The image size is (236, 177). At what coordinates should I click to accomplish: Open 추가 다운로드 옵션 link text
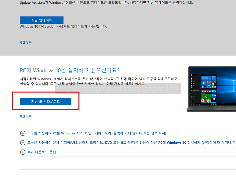tap(42, 152)
